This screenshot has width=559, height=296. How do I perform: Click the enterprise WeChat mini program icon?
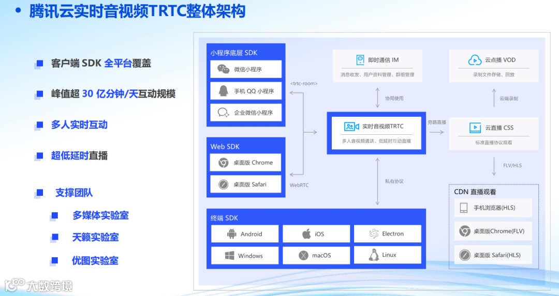224,113
